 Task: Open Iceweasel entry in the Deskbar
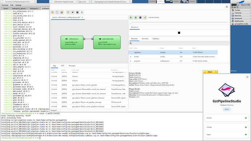(241, 18)
